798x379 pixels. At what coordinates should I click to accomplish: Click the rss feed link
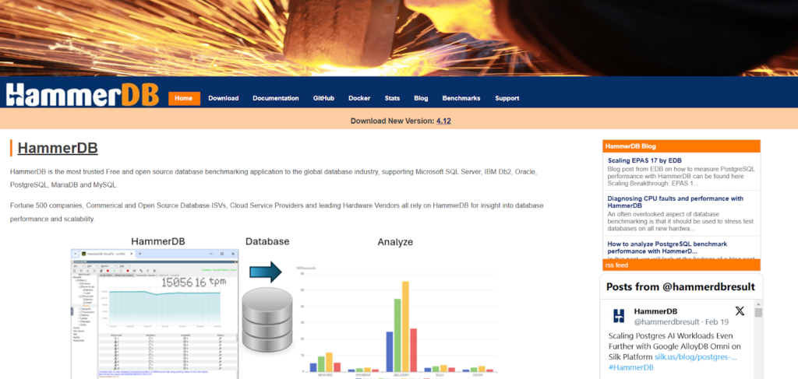616,265
